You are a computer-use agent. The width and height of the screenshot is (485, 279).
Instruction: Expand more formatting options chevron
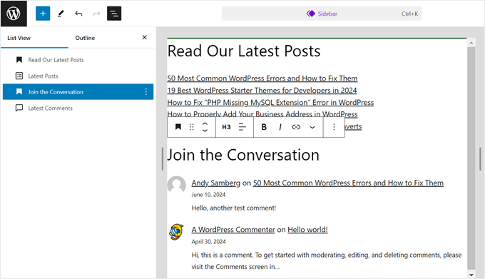[312, 127]
